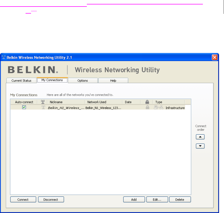This screenshot has height=213, width=224.
Task: Add a new connection profile
Action: [x=134, y=199]
